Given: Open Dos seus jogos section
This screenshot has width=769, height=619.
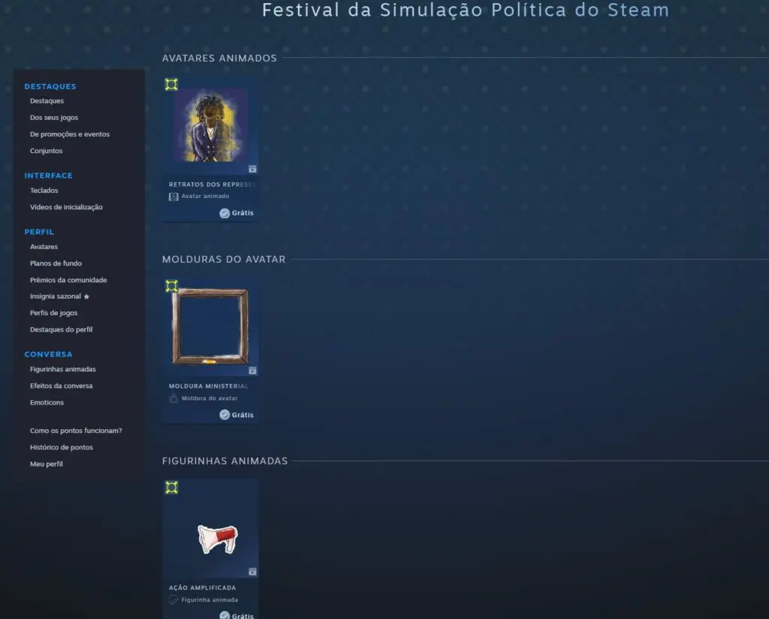Looking at the screenshot, I should coord(54,118).
